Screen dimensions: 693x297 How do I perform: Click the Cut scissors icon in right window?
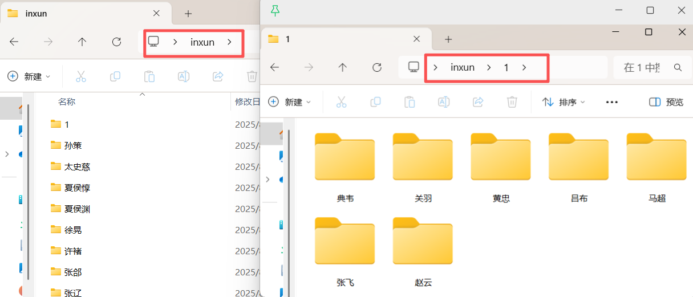[x=341, y=102]
